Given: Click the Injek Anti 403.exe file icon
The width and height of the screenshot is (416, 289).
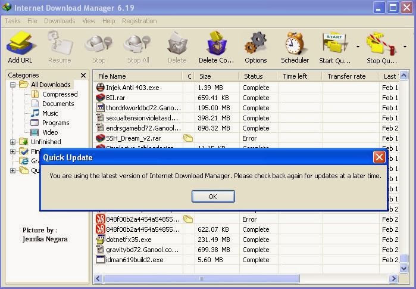Looking at the screenshot, I should 101,88.
